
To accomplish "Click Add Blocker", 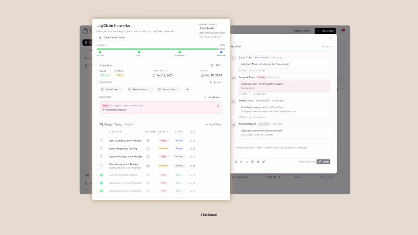I will click(x=212, y=97).
